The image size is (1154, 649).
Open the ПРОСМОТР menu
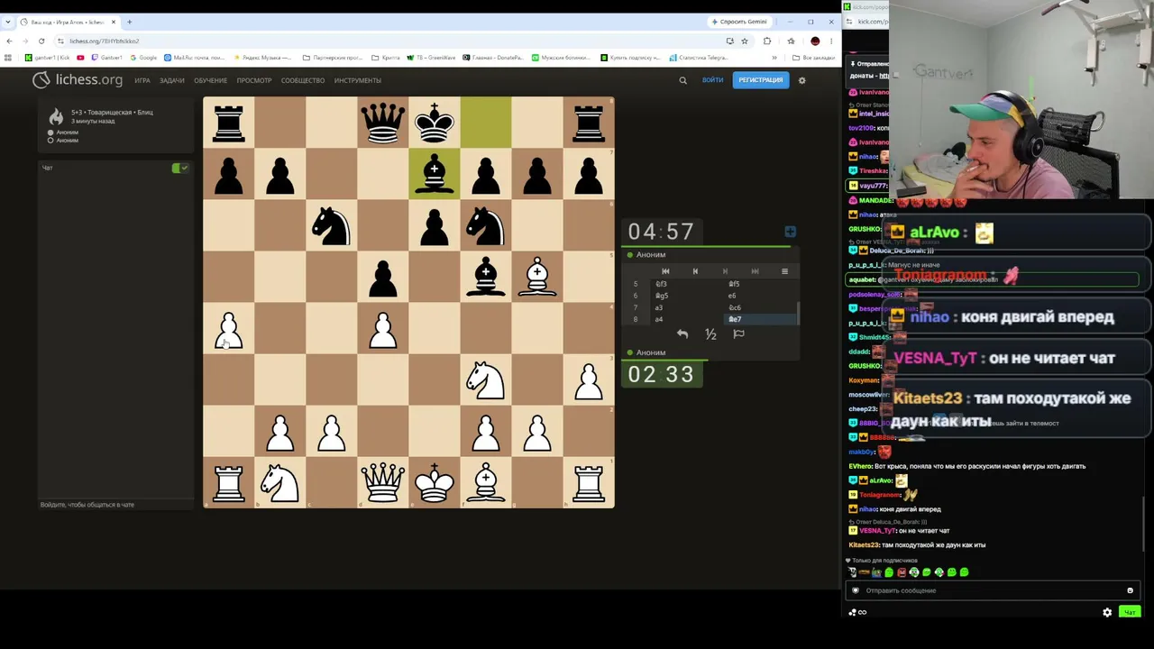click(254, 80)
